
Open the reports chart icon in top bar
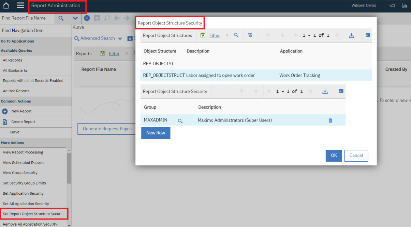[405, 5]
